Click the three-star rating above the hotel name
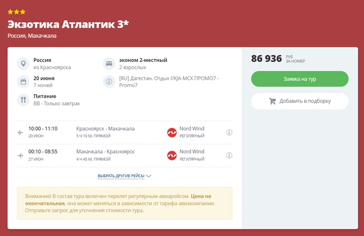The image size is (364, 236). pyautogui.click(x=16, y=12)
